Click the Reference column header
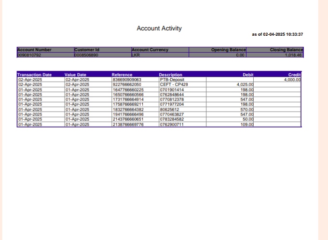This screenshot has width=328, height=240. coord(122,75)
